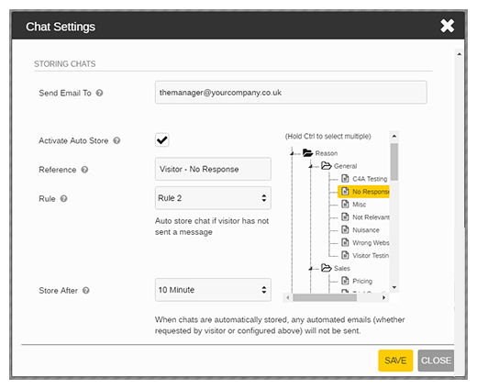Click the Sales folder label
The image size is (477, 389).
[x=342, y=269]
